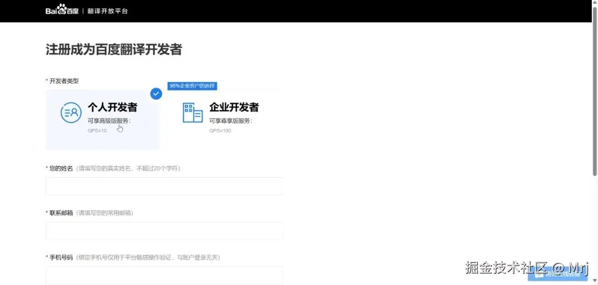
Task: Focus the 联系邮箱 input field
Action: coord(164,230)
